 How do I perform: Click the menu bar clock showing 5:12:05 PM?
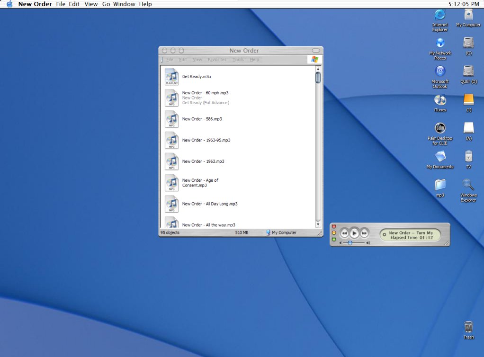coord(464,4)
